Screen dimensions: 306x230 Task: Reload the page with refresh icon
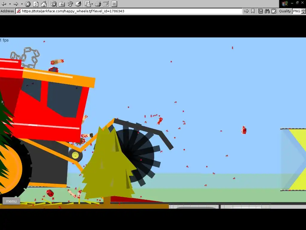tap(36, 4)
